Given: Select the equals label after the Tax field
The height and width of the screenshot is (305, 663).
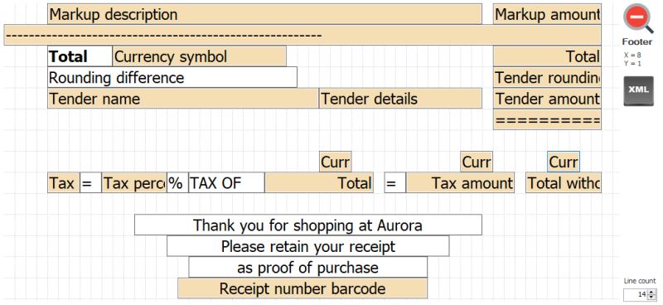Looking at the screenshot, I should point(90,182).
